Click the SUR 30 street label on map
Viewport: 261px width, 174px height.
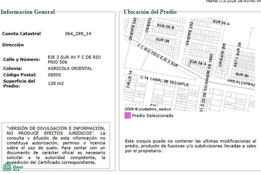(242, 75)
